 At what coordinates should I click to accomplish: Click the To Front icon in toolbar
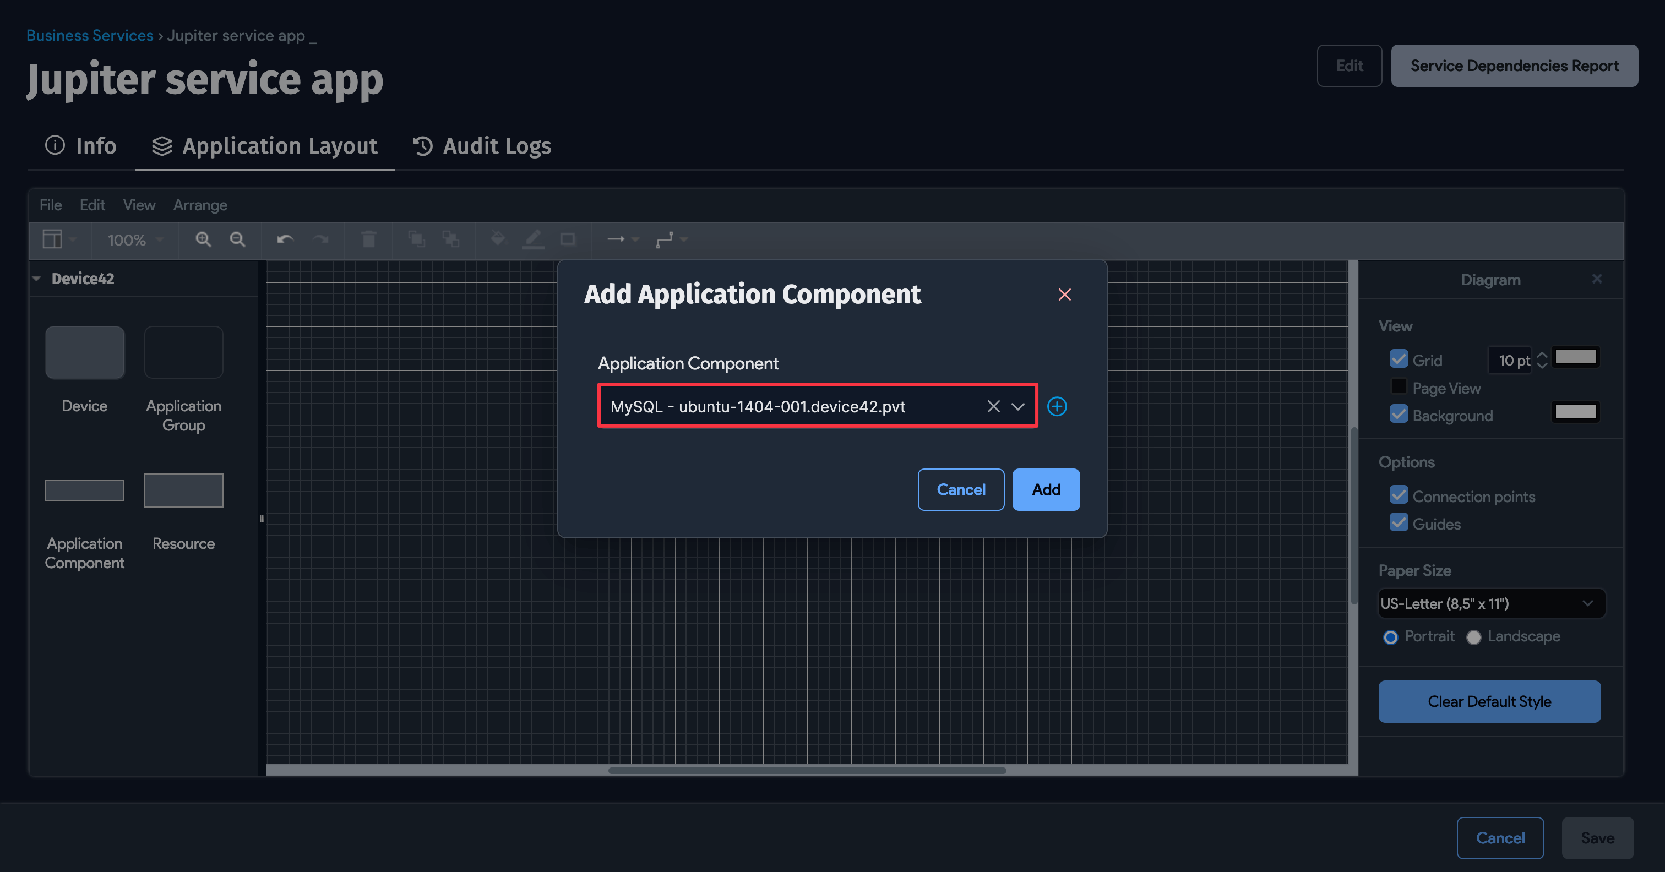[417, 240]
